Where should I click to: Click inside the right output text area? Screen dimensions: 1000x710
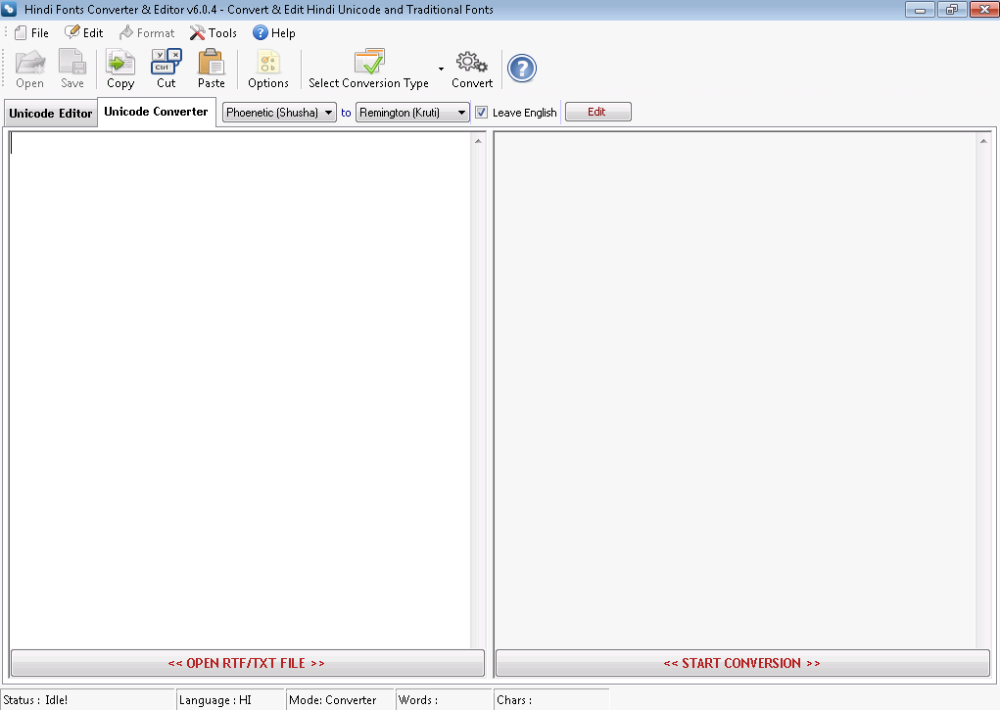(x=735, y=391)
